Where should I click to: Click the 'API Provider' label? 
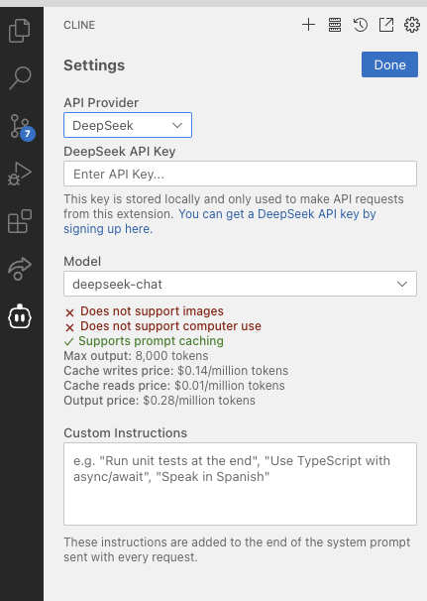coord(101,103)
